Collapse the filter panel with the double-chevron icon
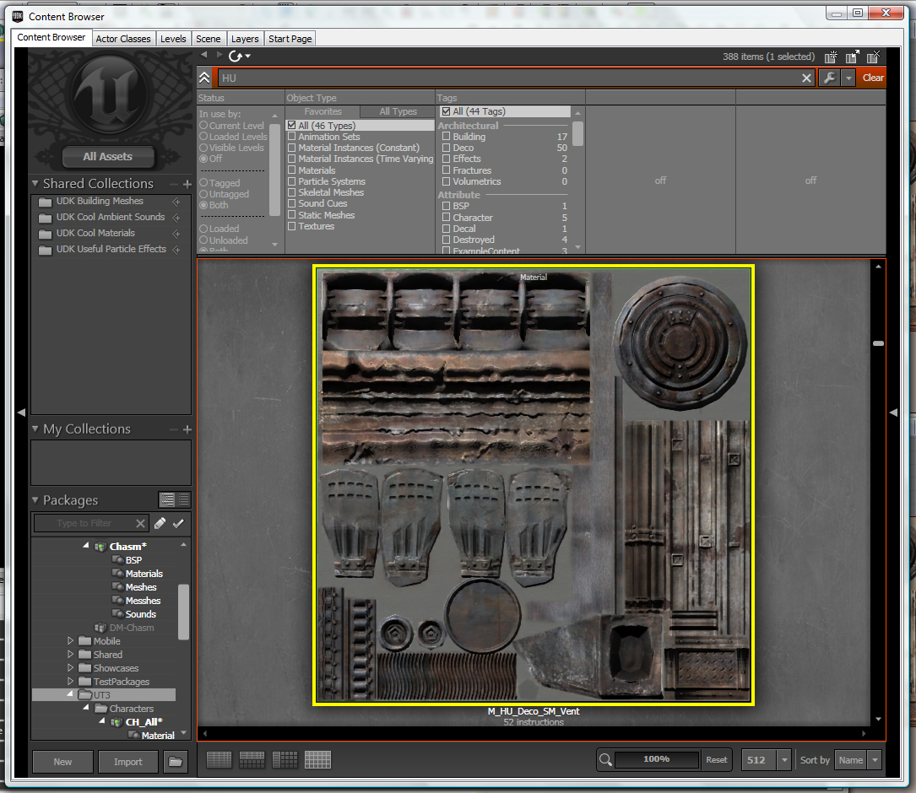916x793 pixels. [204, 78]
